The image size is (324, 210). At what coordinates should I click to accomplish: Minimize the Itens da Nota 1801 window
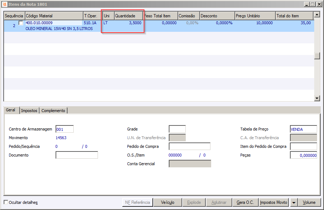pos(307,4)
